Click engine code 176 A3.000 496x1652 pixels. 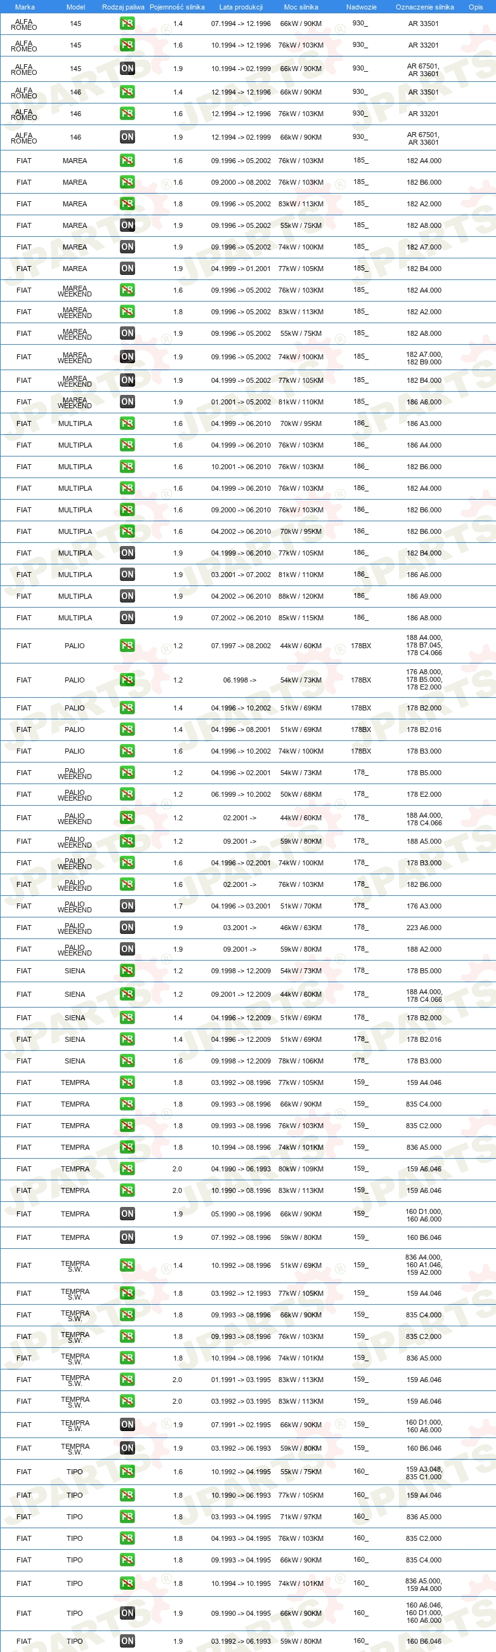pyautogui.click(x=424, y=907)
